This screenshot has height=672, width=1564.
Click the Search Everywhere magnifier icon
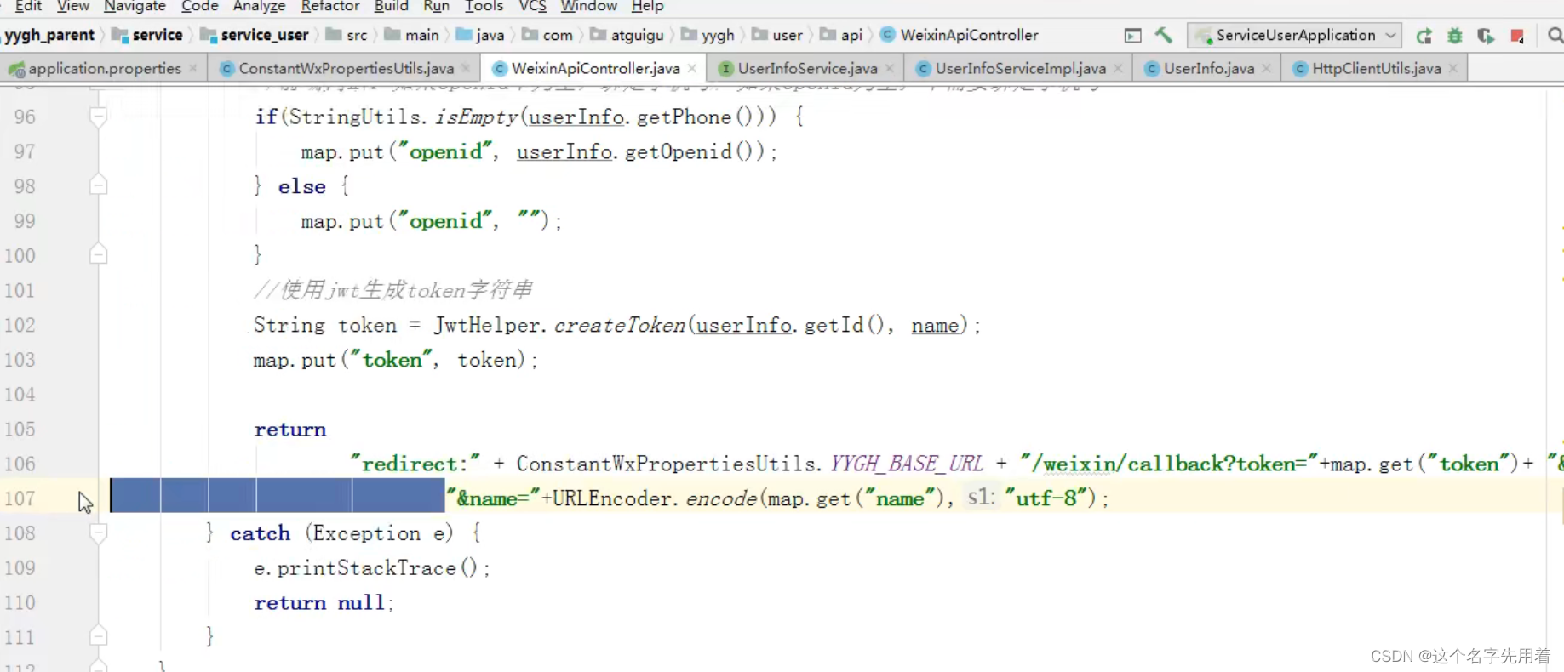pos(1555,36)
